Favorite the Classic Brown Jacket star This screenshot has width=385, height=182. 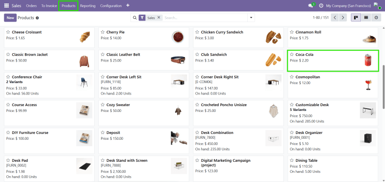click(8, 54)
